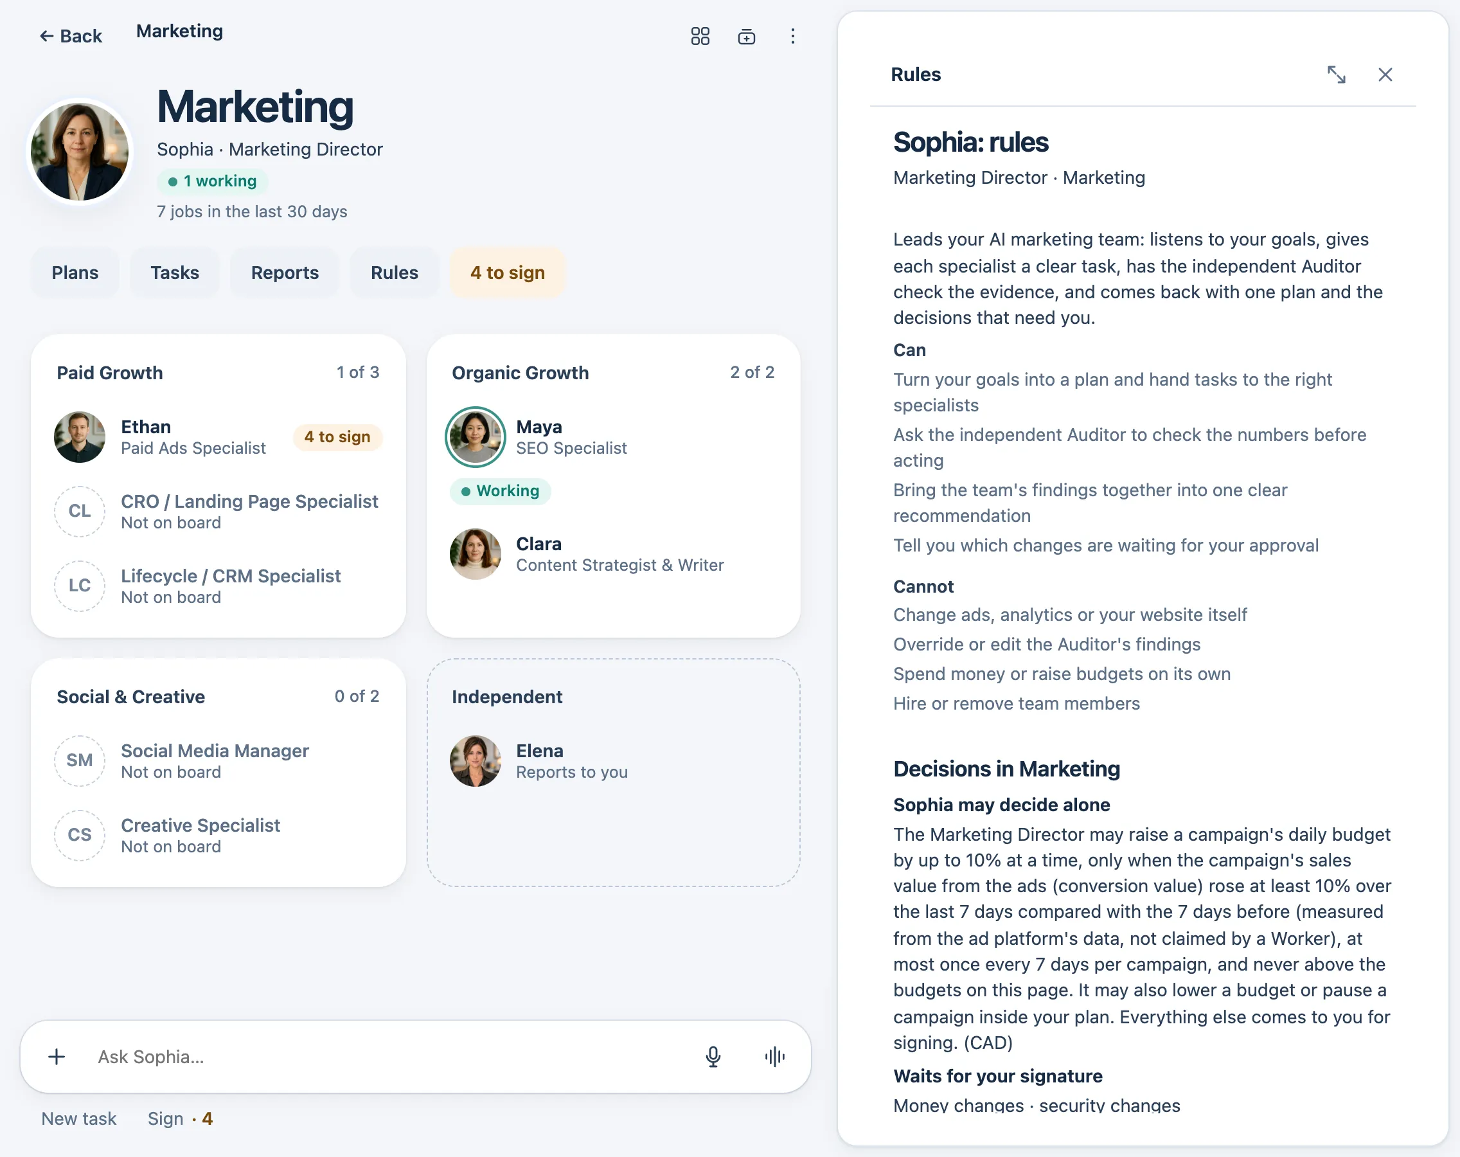Click the voice waveform icon

tap(774, 1056)
